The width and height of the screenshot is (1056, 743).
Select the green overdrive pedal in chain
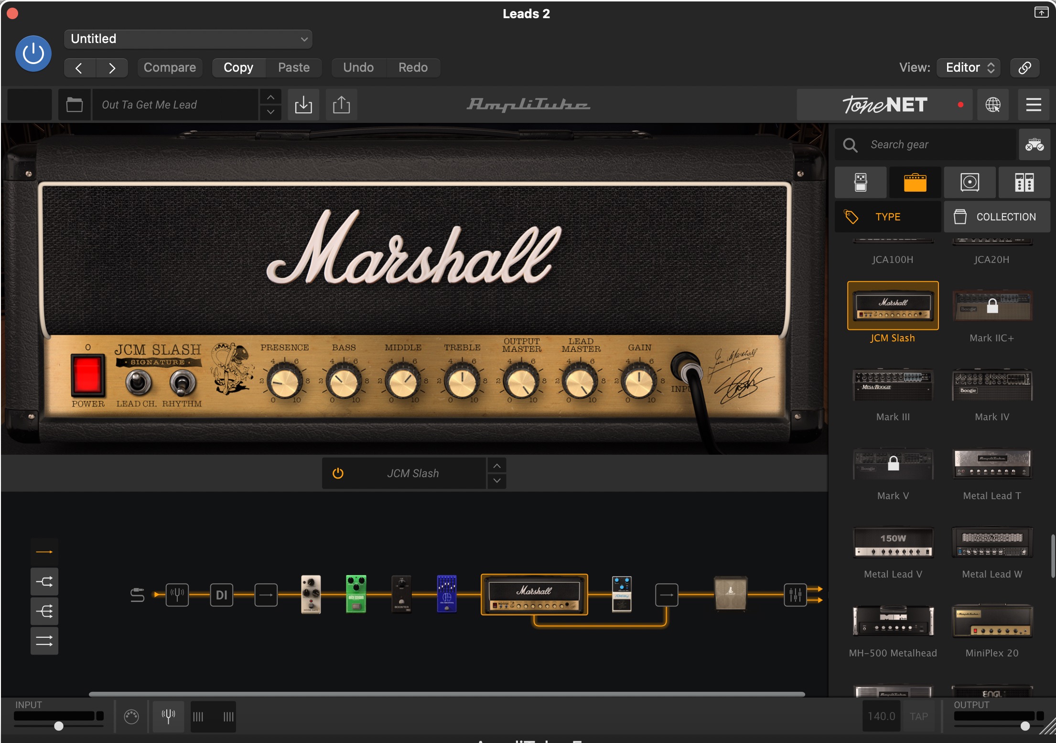coord(356,594)
